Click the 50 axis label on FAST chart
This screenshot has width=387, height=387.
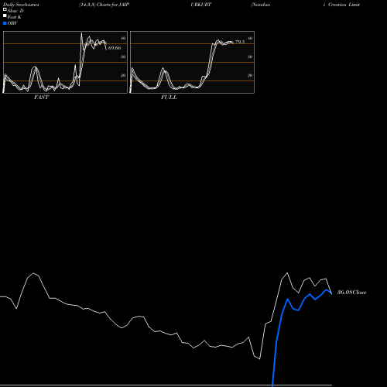coord(123,57)
